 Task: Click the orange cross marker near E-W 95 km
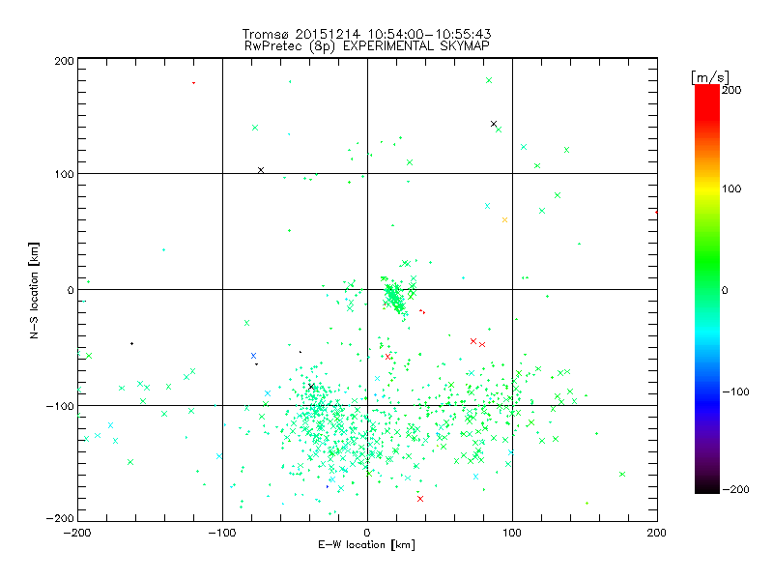tap(504, 220)
